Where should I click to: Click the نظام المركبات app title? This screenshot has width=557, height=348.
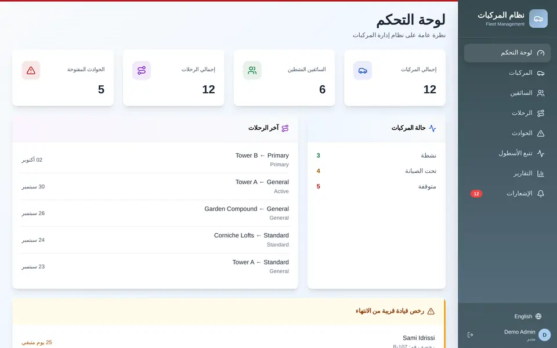click(x=501, y=15)
